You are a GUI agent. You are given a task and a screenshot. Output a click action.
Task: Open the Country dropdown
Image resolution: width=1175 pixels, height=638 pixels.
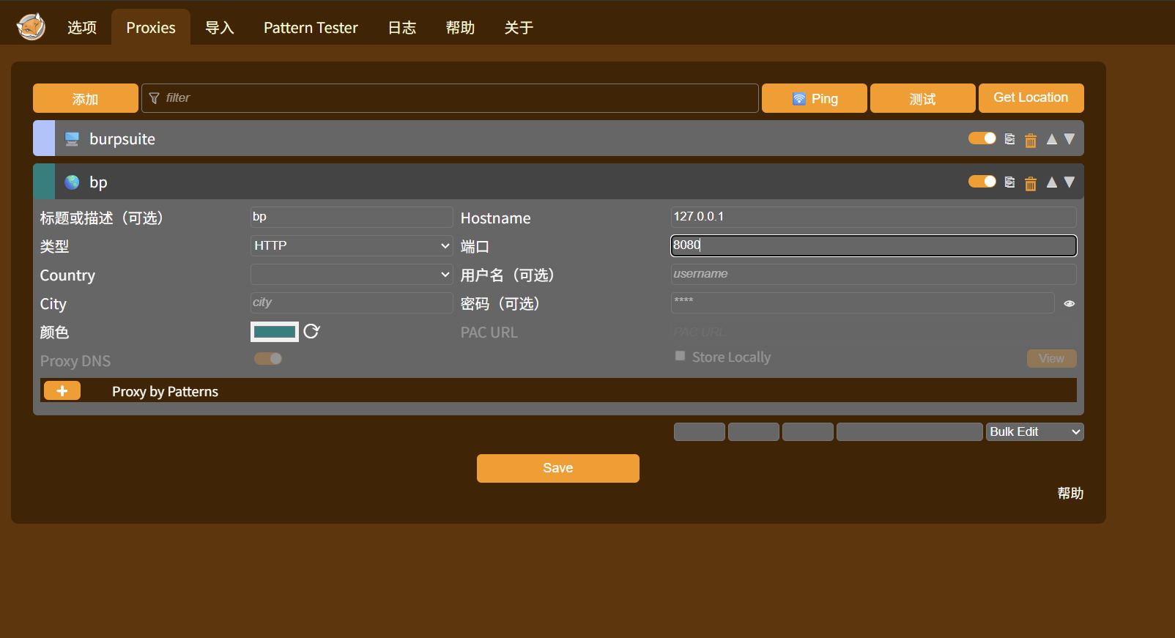pos(352,275)
